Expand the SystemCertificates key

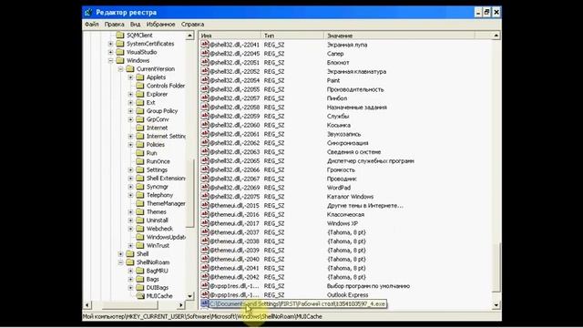pyautogui.click(x=111, y=44)
